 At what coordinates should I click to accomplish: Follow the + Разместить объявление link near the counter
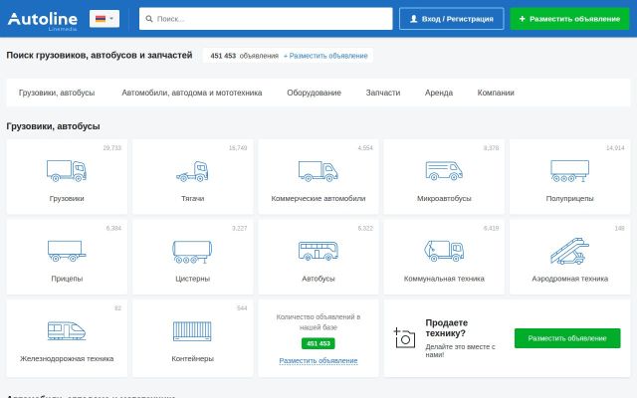tap(325, 56)
